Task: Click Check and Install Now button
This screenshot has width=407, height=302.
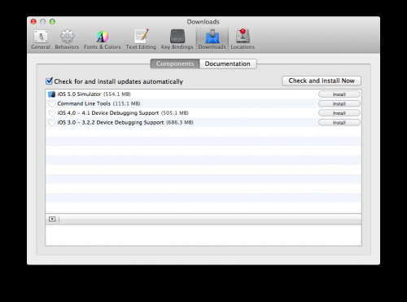Action: click(322, 81)
